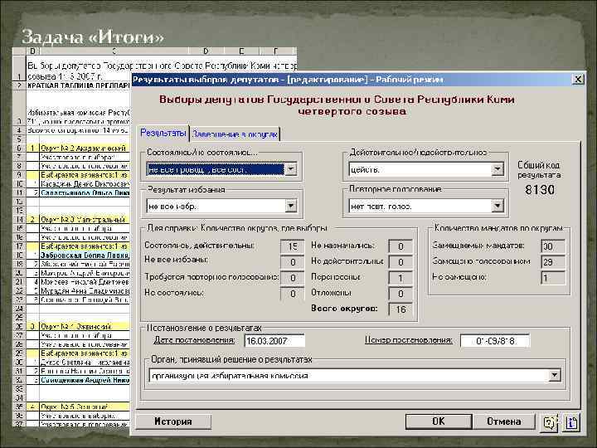Select spreadsheet cell Округ № 2 Академический
This screenshot has width=597, height=448.
[85, 149]
